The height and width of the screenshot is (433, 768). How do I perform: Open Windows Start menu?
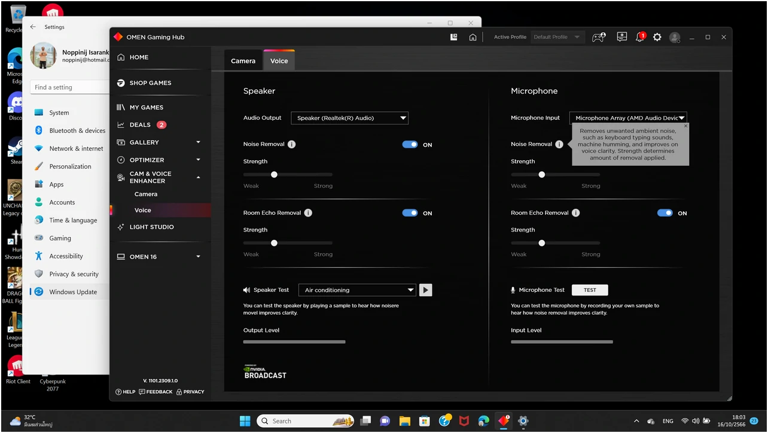pos(245,421)
